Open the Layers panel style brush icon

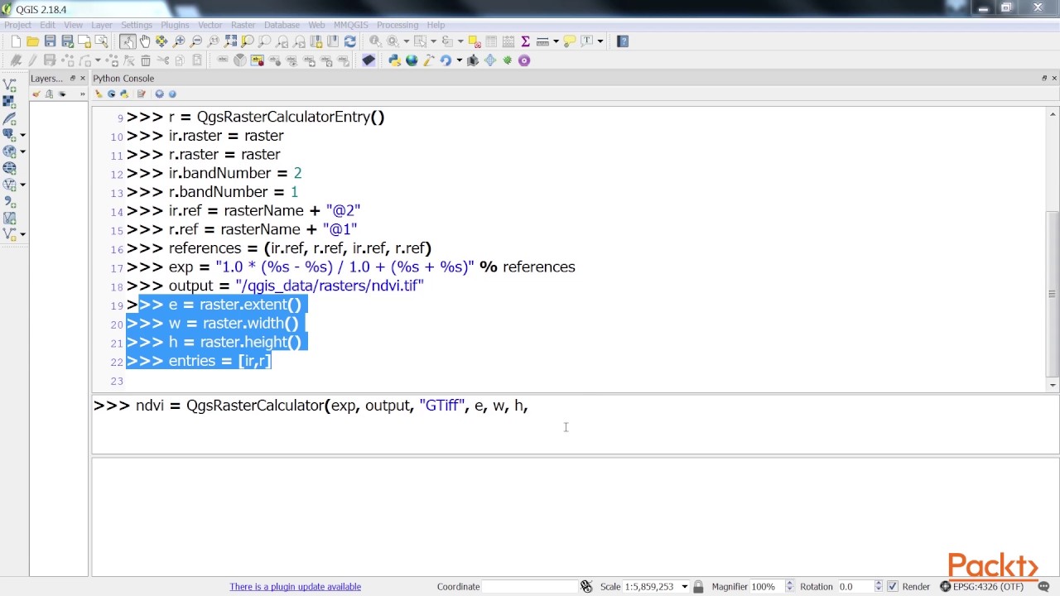click(36, 94)
